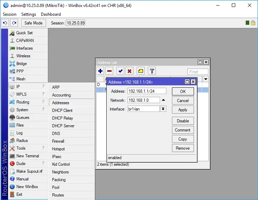258x200 pixels.
Task: Select DHCP Relay in IP submenu
Action: pyautogui.click(x=72, y=118)
